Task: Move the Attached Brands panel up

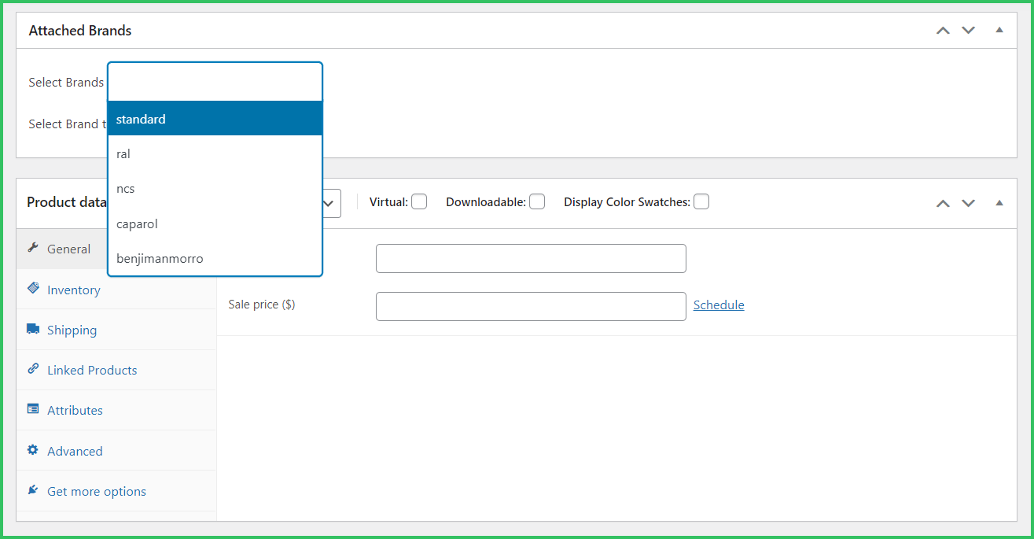Action: 943,31
